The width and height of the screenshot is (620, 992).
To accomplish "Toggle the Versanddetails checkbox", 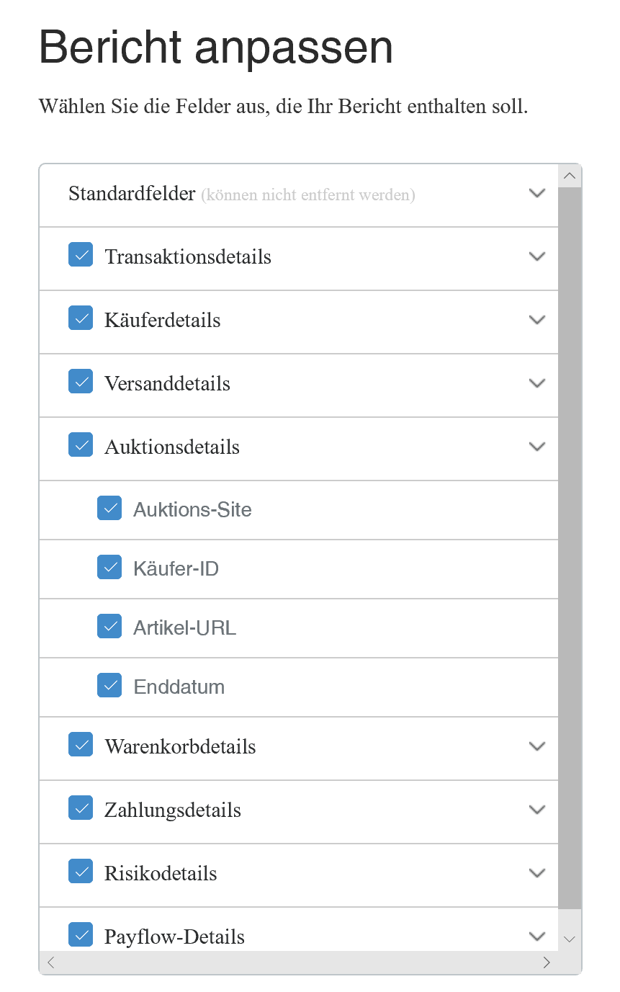I will pyautogui.click(x=81, y=381).
